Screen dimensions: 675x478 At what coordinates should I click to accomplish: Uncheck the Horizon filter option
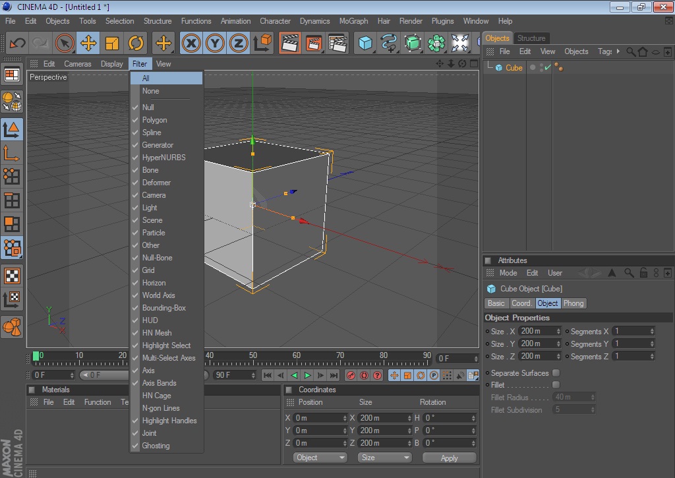(167, 282)
